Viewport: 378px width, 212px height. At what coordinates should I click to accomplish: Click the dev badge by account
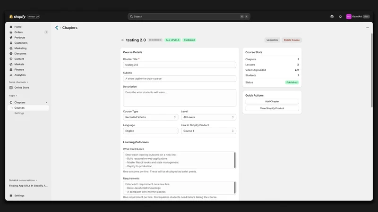[366, 16]
